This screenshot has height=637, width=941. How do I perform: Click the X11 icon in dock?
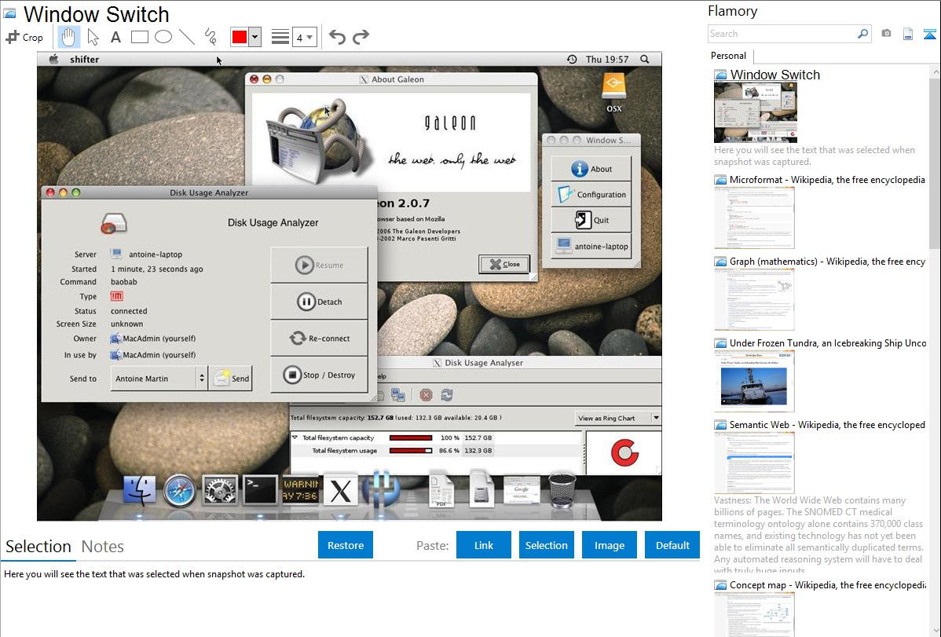click(x=340, y=492)
